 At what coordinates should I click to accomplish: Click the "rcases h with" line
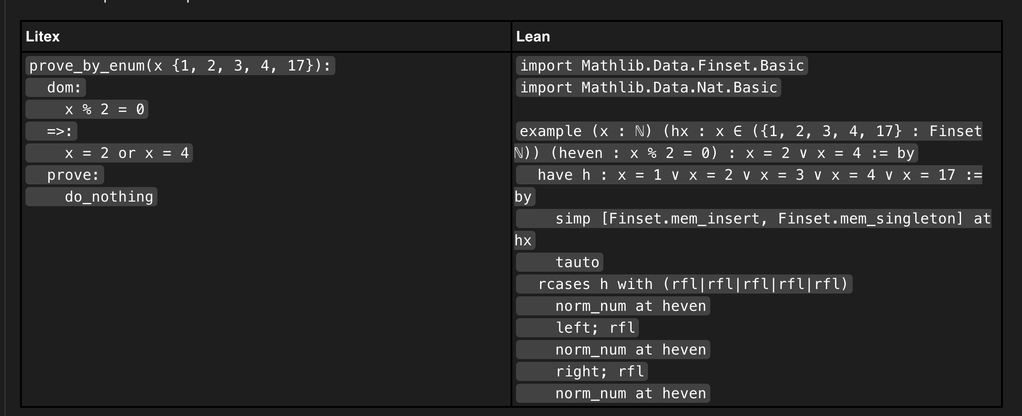coord(684,284)
